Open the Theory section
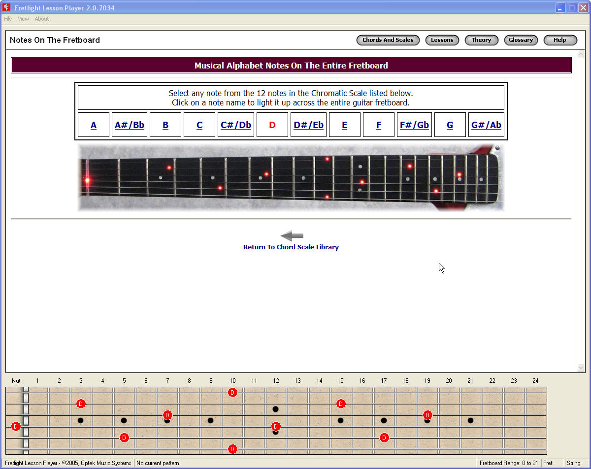 point(481,40)
